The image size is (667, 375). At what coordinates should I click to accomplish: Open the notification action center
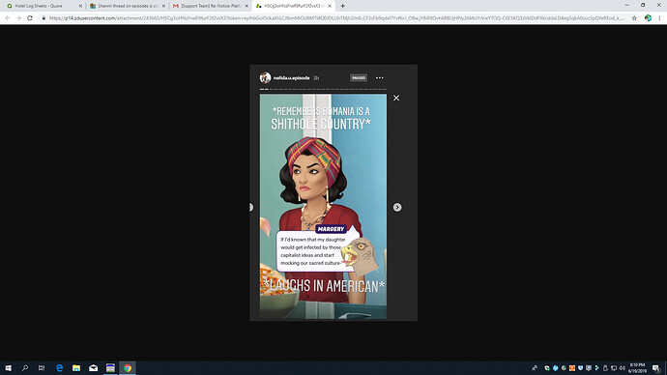tap(656, 368)
